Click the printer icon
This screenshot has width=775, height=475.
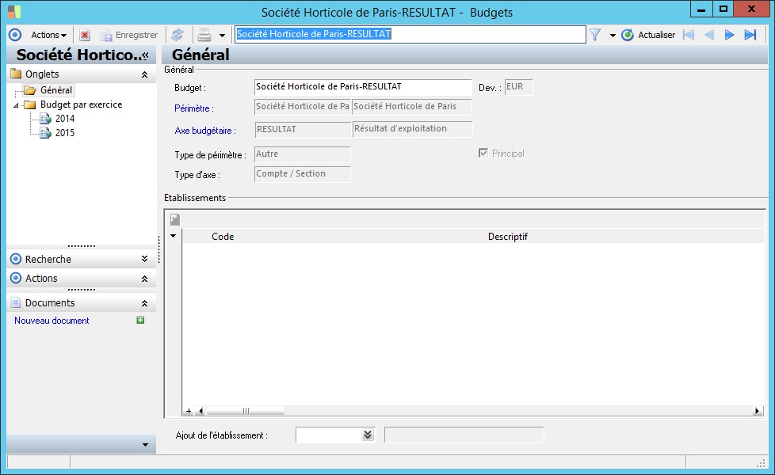pos(204,35)
